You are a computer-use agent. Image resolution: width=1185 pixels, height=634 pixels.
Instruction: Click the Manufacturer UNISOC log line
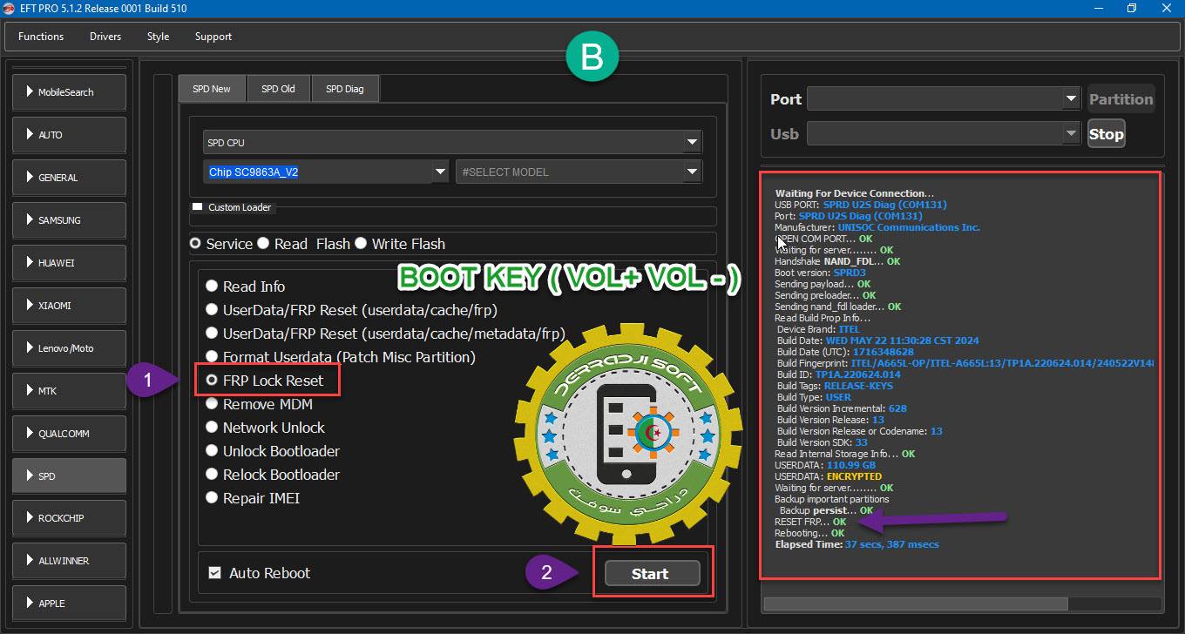pos(877,227)
